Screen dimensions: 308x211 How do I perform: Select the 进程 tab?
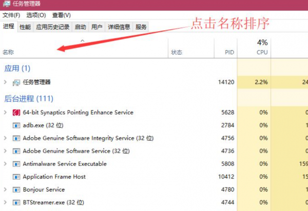pos(9,26)
